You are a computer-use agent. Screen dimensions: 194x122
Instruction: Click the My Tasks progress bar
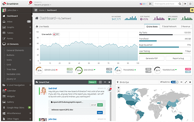(165, 35)
